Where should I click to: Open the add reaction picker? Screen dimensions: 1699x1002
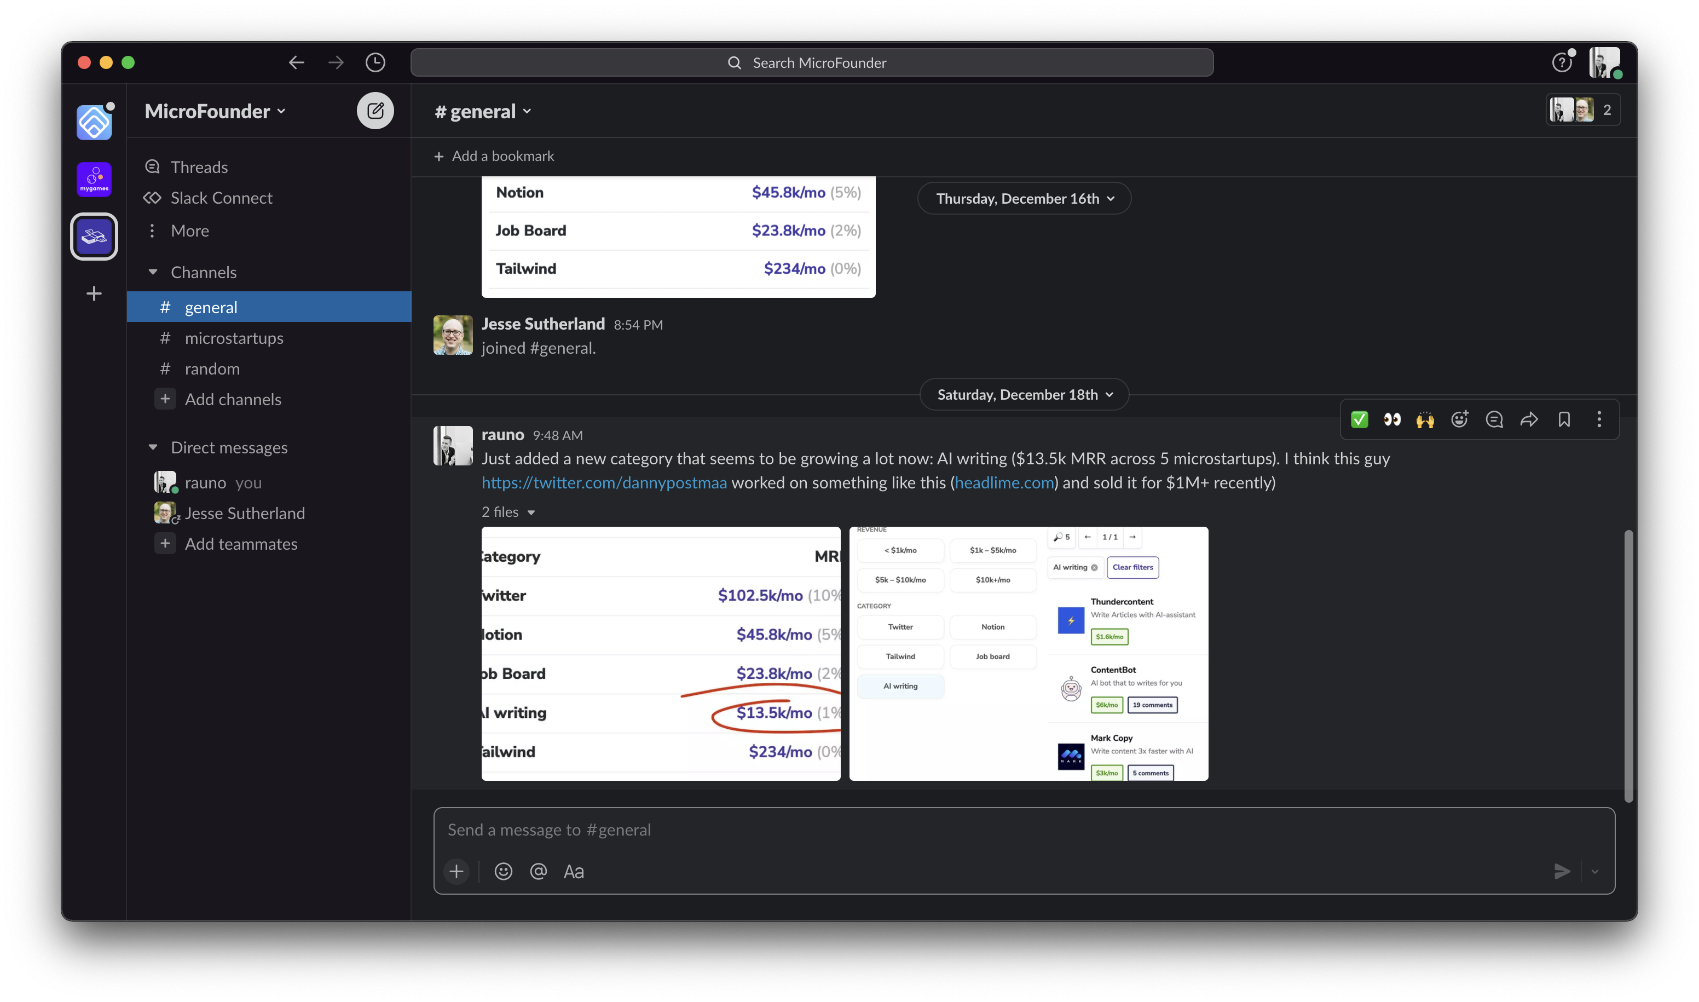tap(1459, 419)
